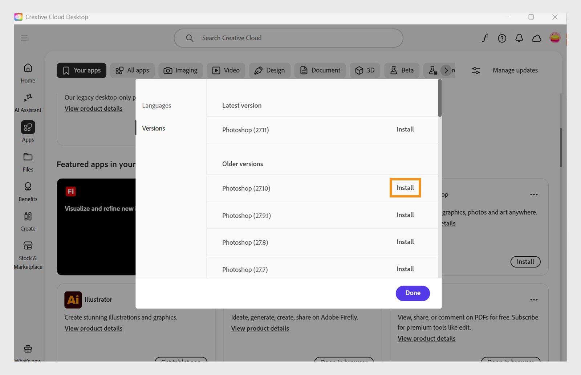Viewport: 581px width, 375px height.
Task: Click the Illustrator app name
Action: pos(98,300)
